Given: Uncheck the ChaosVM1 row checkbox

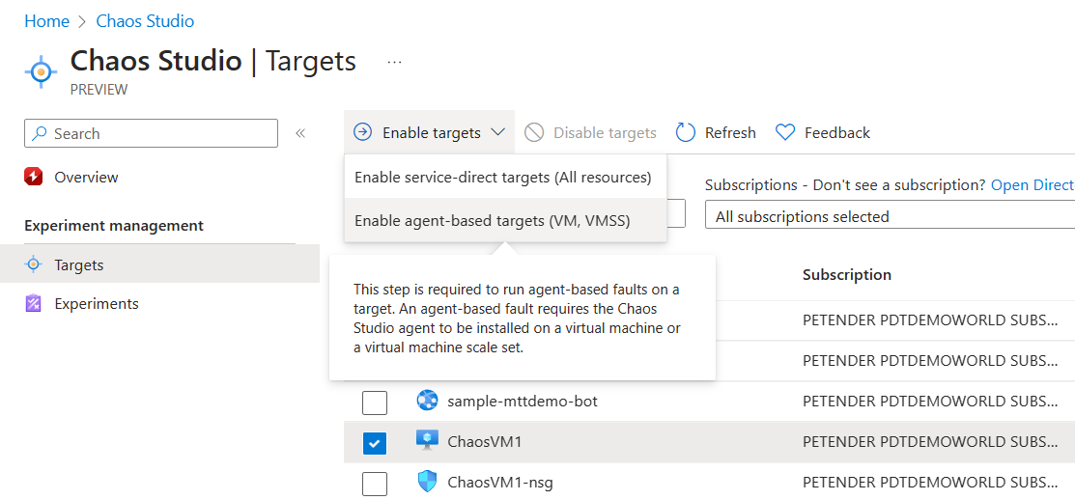Looking at the screenshot, I should click(375, 443).
